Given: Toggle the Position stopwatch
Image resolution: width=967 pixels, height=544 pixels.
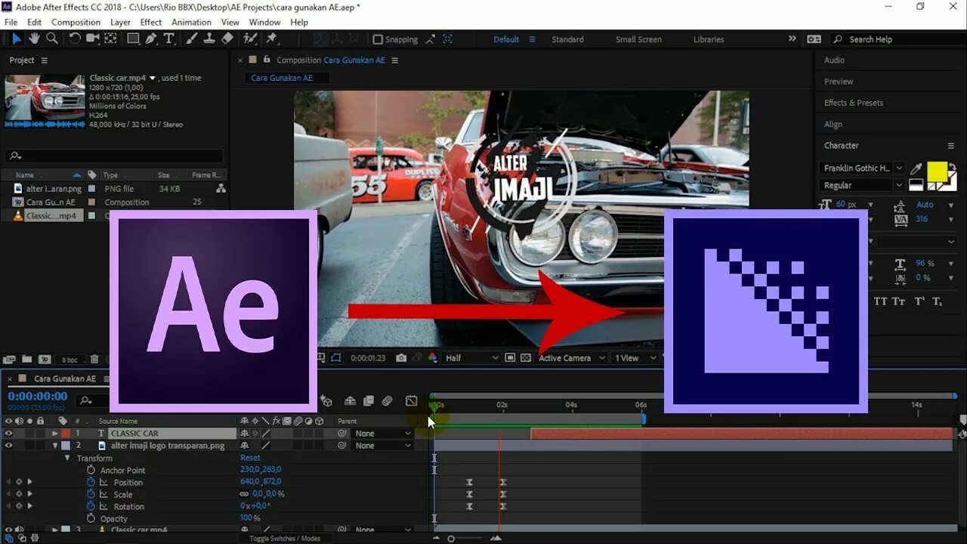Looking at the screenshot, I should (91, 482).
